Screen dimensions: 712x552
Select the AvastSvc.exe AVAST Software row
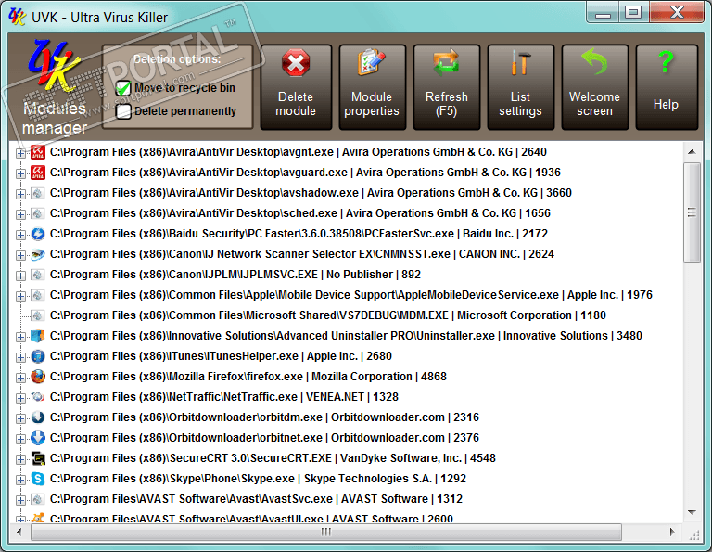coord(256,499)
